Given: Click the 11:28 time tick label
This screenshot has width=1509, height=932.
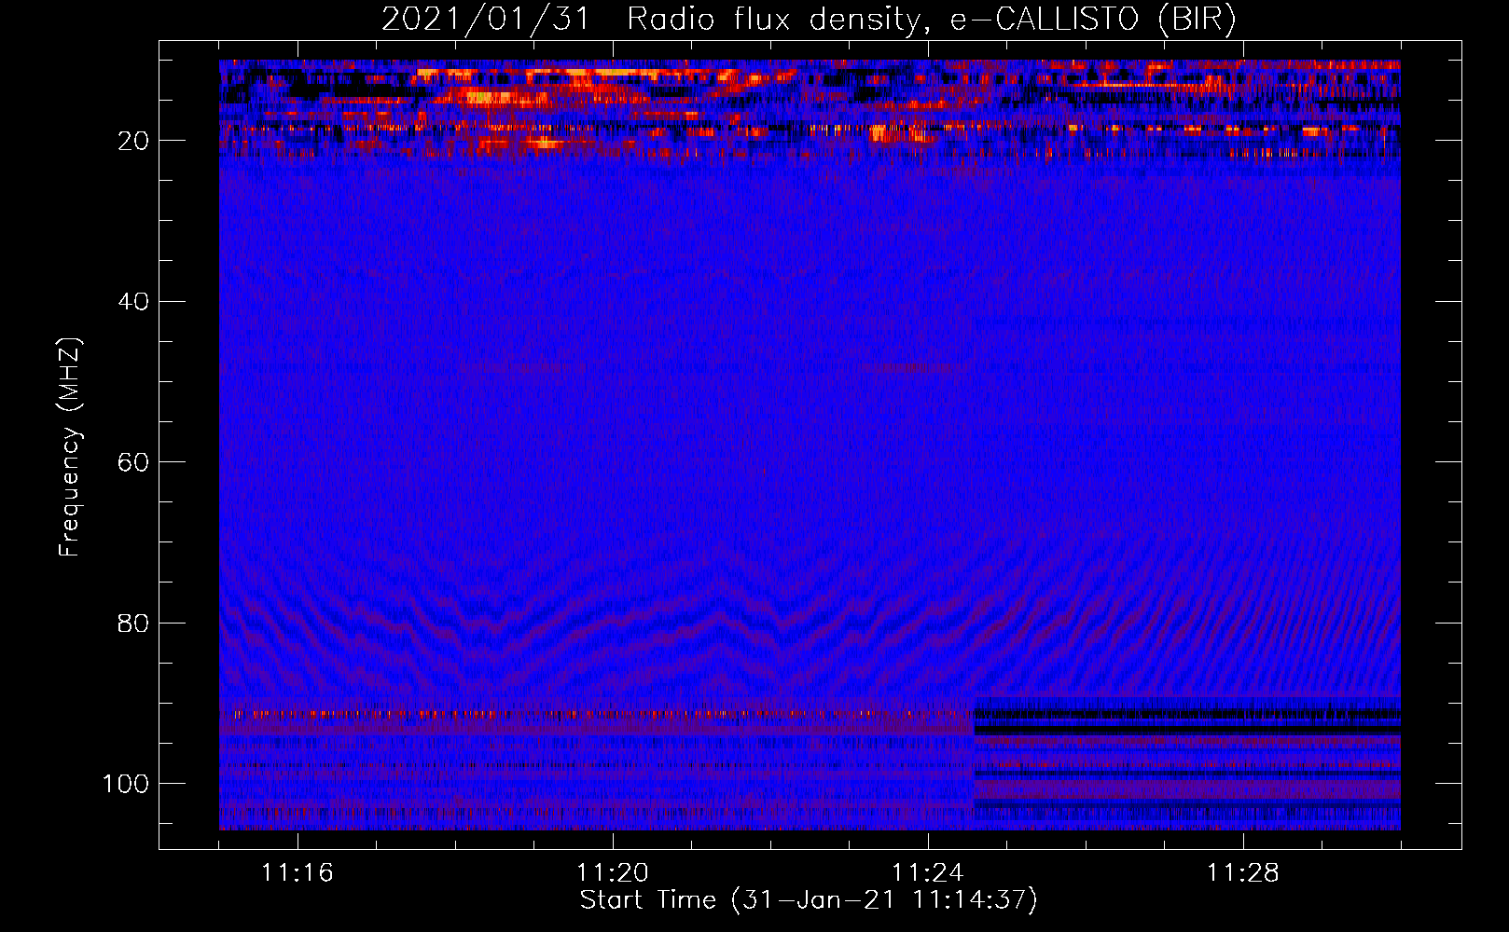Looking at the screenshot, I should [x=1243, y=873].
